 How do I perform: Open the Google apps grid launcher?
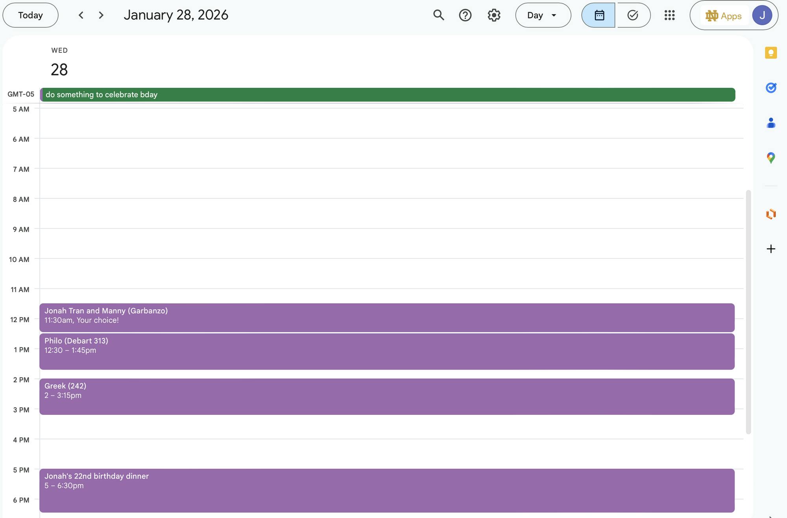pyautogui.click(x=669, y=15)
